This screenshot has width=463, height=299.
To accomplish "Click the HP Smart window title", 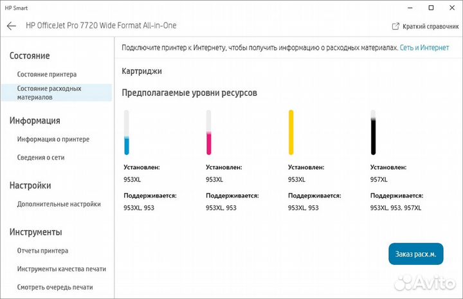I will (x=16, y=8).
